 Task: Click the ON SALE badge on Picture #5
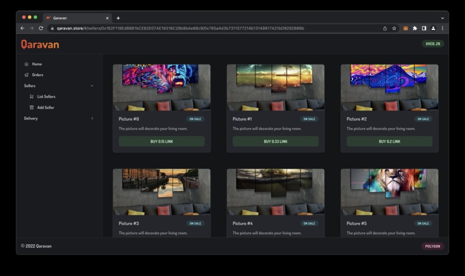pyautogui.click(x=423, y=223)
